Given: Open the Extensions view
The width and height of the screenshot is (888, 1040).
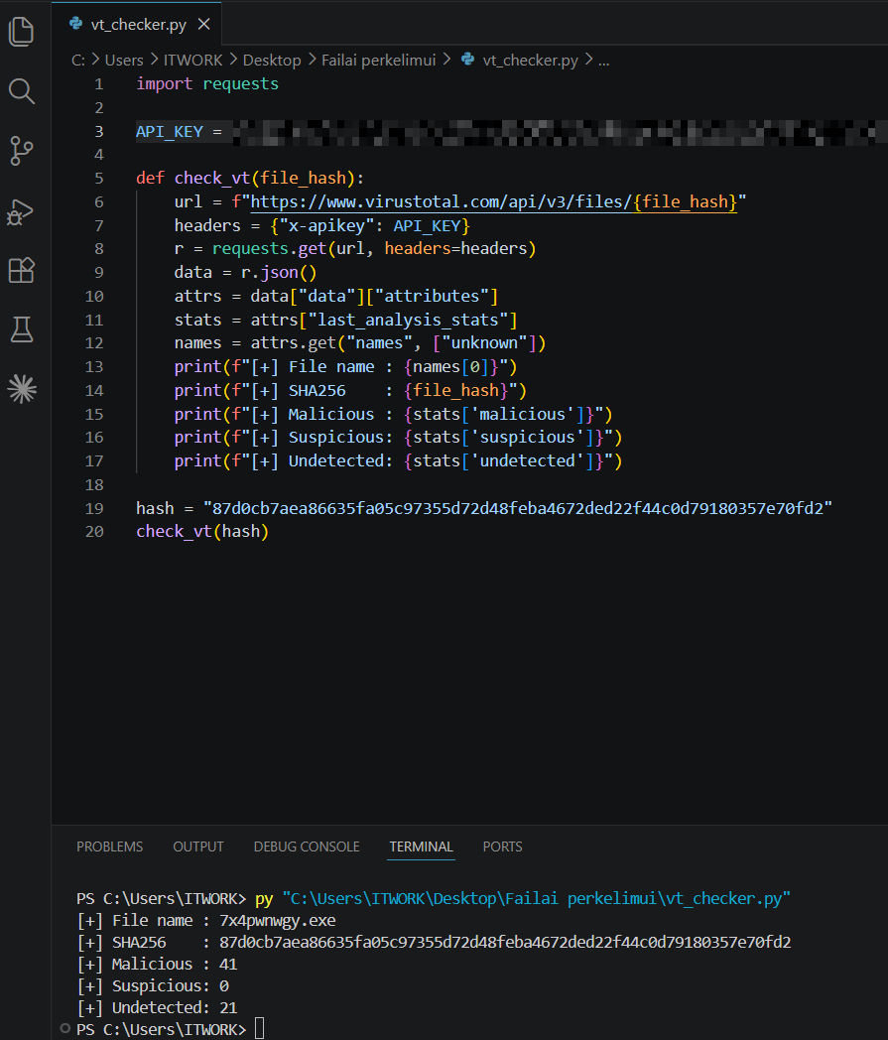Looking at the screenshot, I should click(21, 270).
